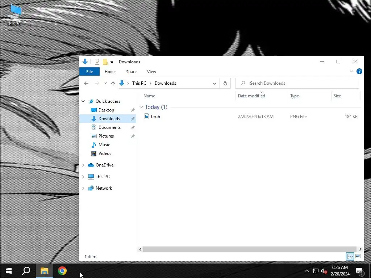Go back with the left arrow
This screenshot has width=371, height=278.
click(86, 83)
